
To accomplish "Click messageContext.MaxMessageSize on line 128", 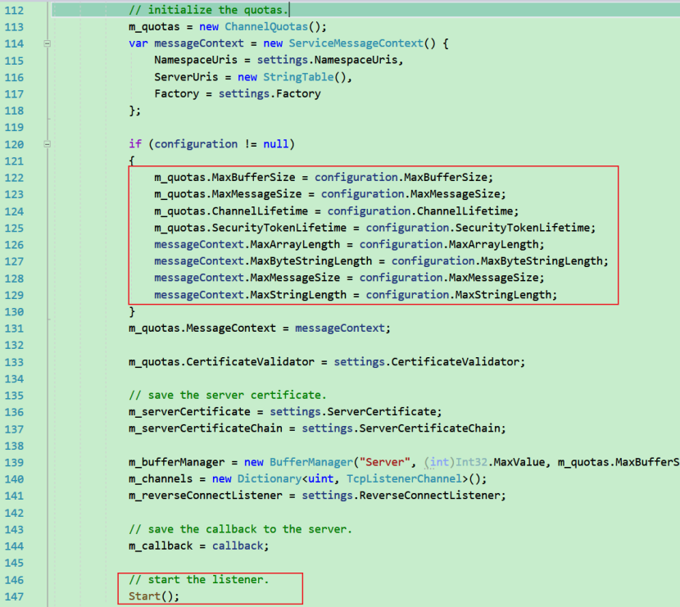I will click(247, 278).
